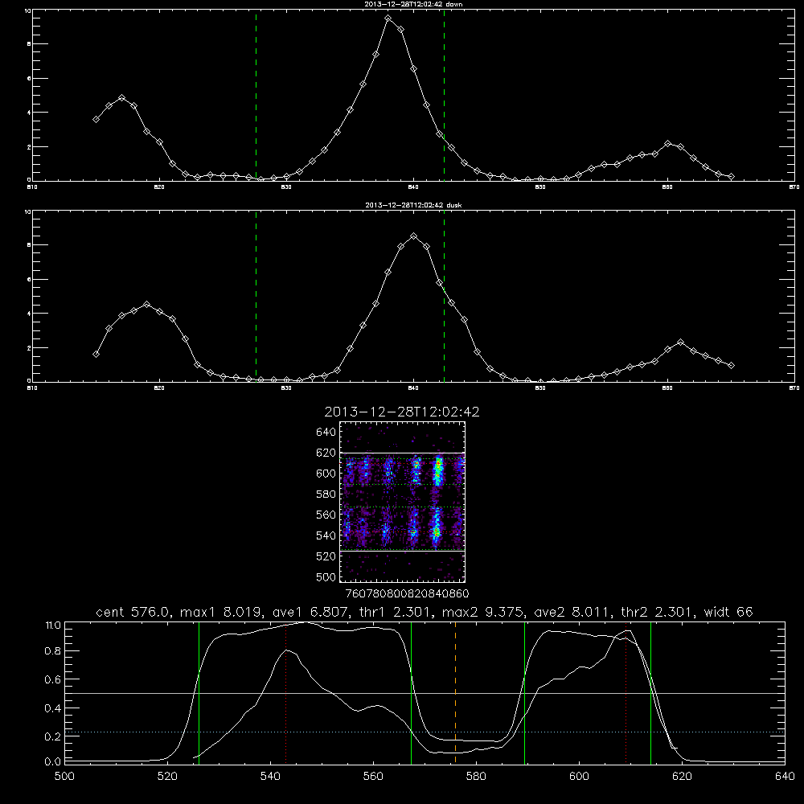Click the x-axis label 820 of dusk plot

click(x=159, y=388)
